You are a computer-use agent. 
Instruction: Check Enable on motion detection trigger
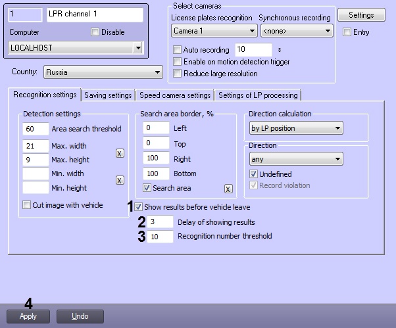tap(177, 62)
